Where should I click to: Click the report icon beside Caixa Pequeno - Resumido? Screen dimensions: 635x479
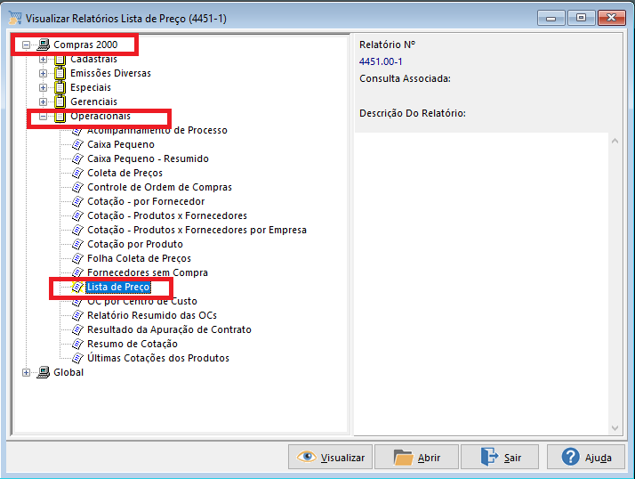point(77,158)
